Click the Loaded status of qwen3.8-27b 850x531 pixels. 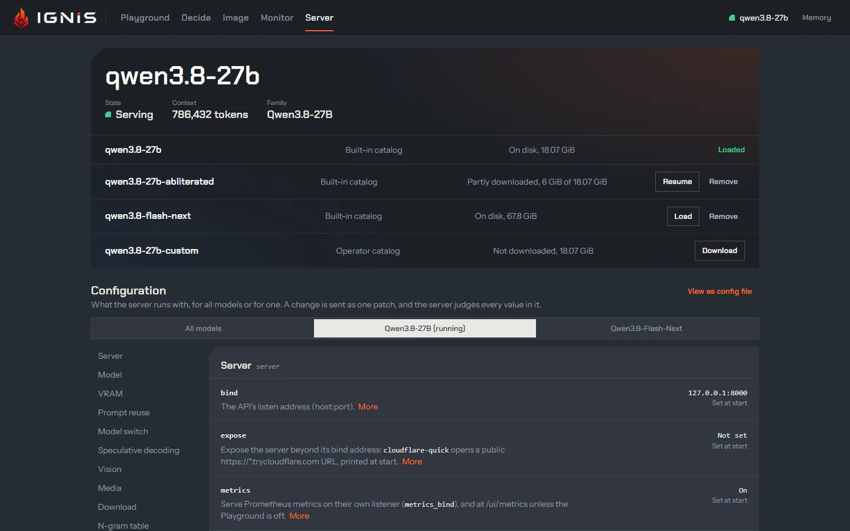click(731, 150)
